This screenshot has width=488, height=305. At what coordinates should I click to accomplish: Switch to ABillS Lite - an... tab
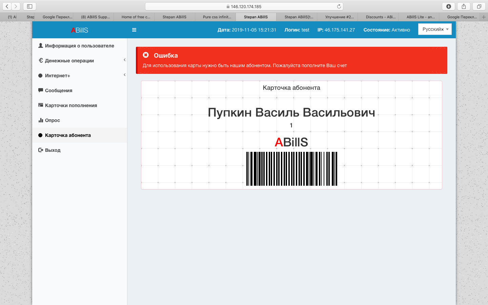(x=419, y=17)
